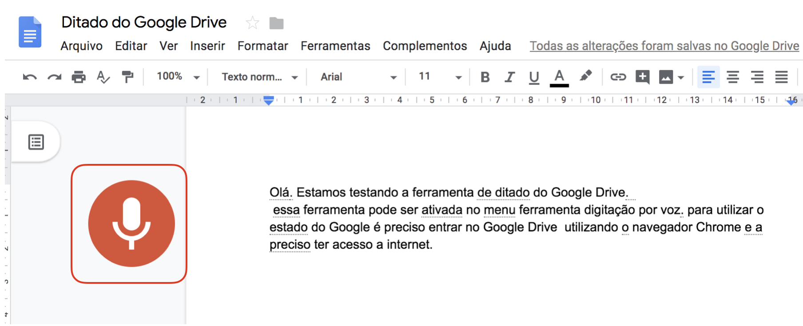This screenshot has width=803, height=326.
Task: Activate the paint format tool
Action: tap(128, 77)
